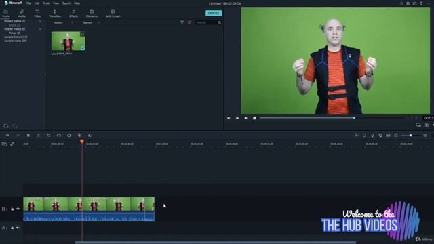434x244 pixels.
Task: Switch to the Transition tab
Action: (x=55, y=14)
